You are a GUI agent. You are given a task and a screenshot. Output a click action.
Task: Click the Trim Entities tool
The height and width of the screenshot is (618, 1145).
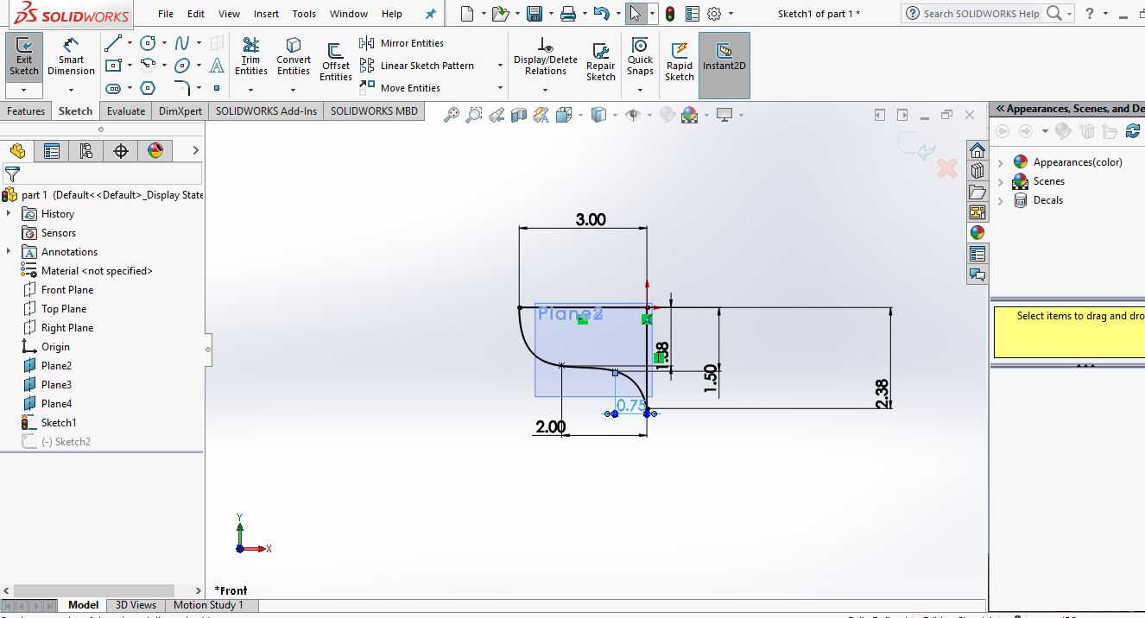(x=250, y=58)
